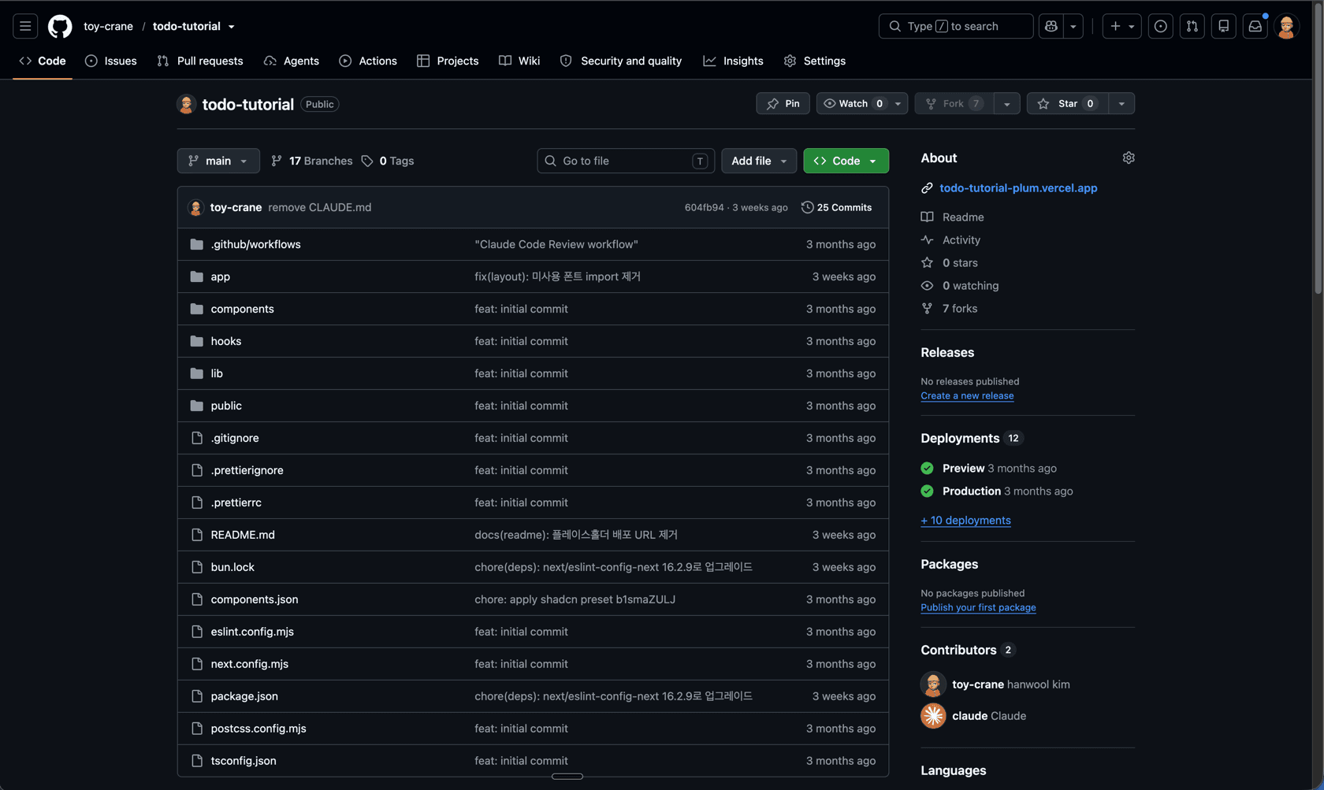This screenshot has width=1324, height=790.
Task: Open the global issues icon in header
Action: (x=1160, y=26)
